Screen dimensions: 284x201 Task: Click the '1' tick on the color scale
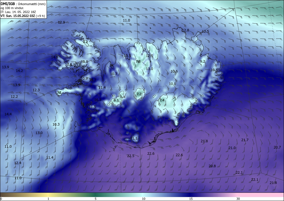(x=48, y=199)
